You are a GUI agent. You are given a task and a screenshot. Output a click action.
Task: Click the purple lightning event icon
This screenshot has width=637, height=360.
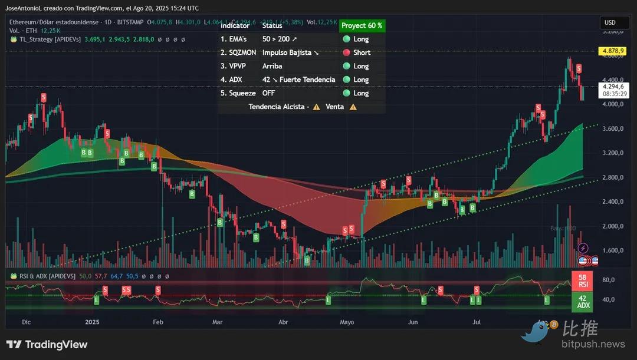583,248
